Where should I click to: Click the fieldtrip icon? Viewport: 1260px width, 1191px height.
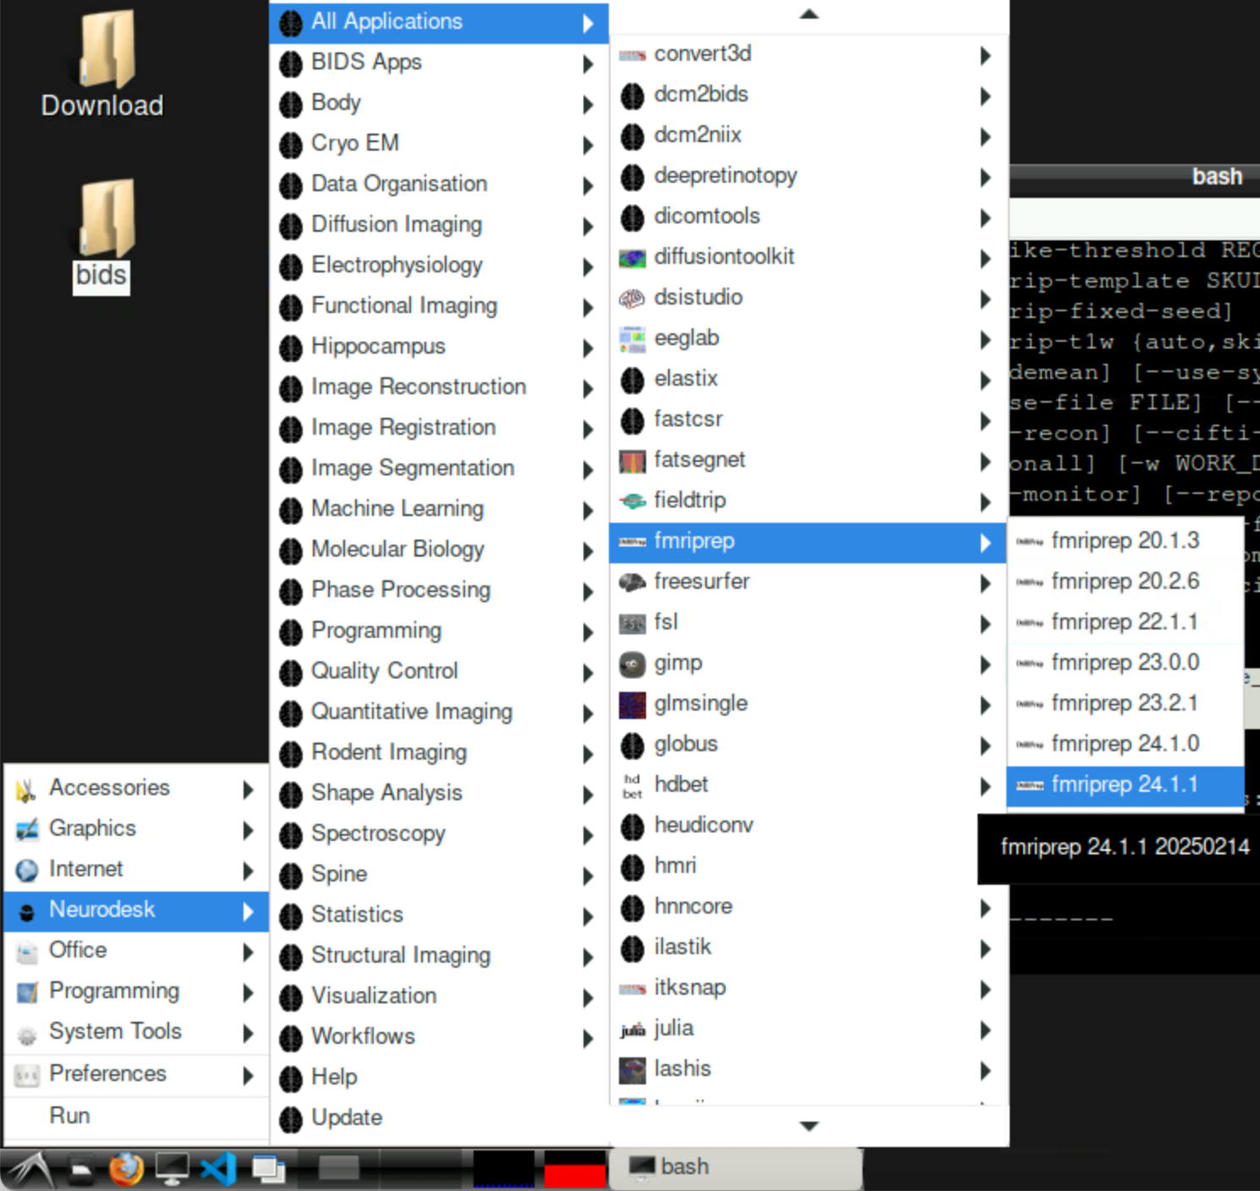pyautogui.click(x=633, y=502)
